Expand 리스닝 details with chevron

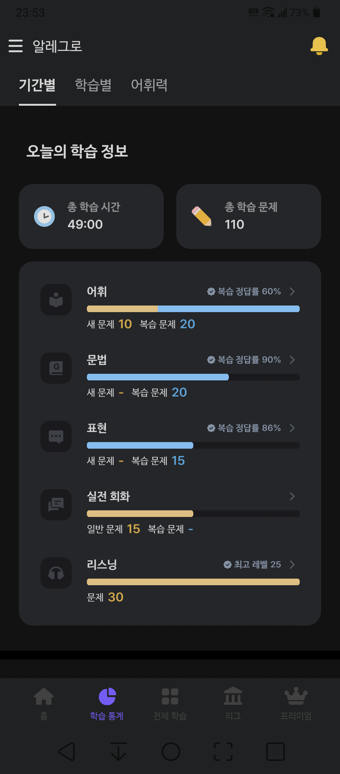point(292,564)
